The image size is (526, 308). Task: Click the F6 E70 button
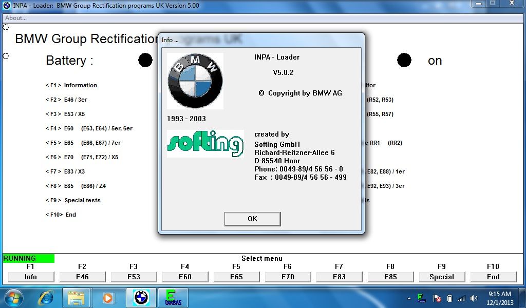(x=288, y=277)
